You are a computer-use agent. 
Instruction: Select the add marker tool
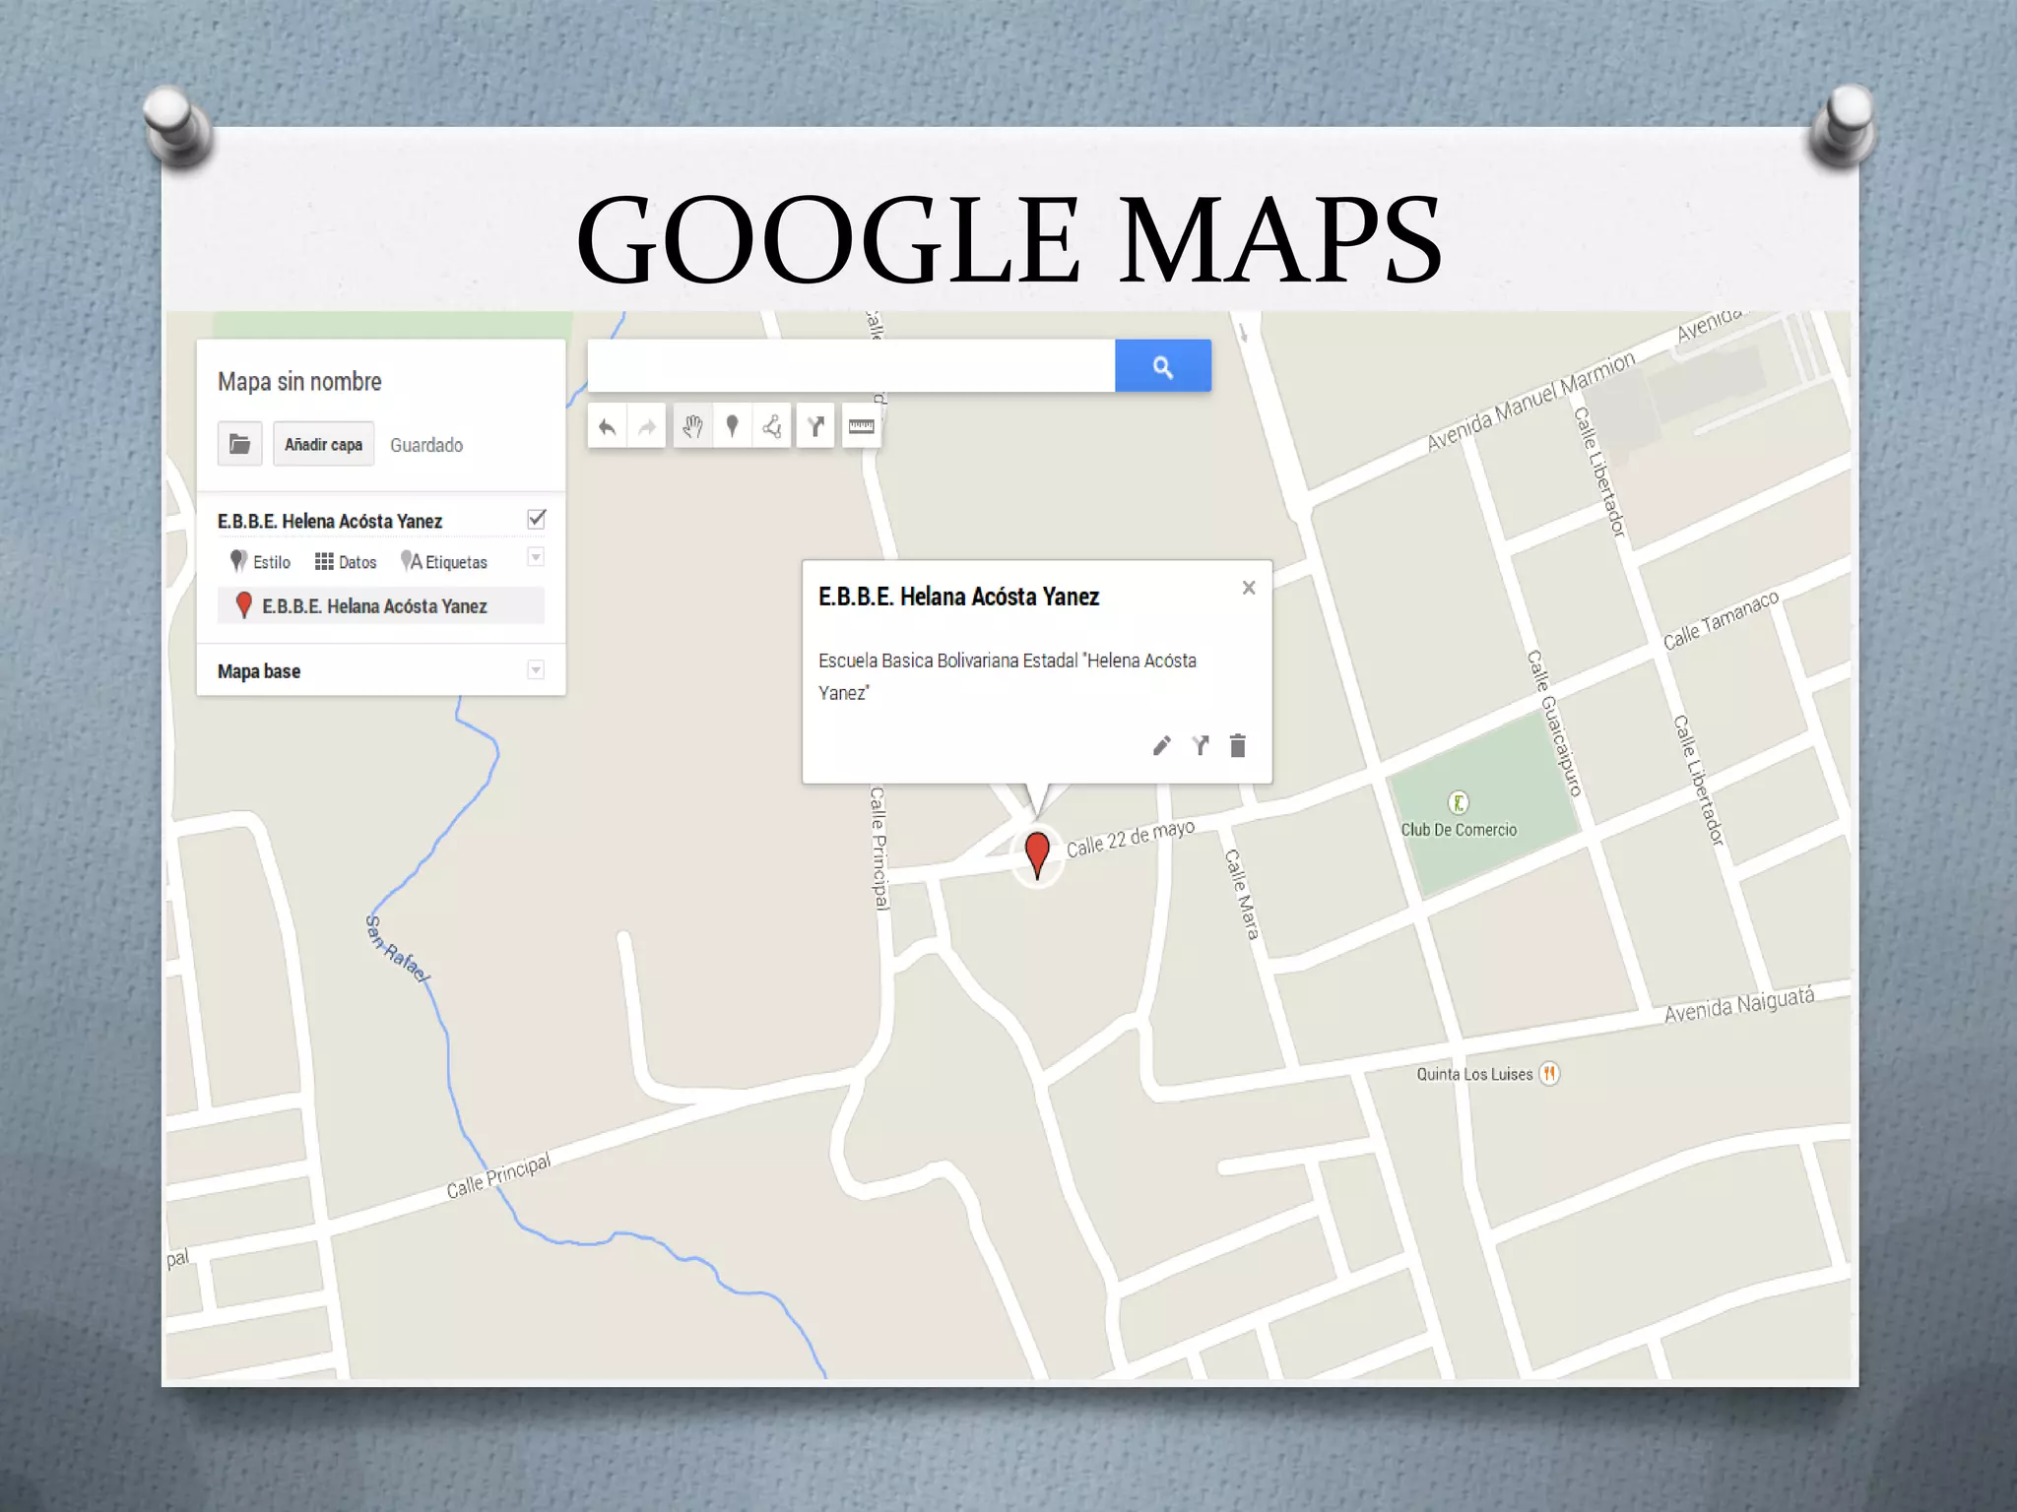coord(732,426)
